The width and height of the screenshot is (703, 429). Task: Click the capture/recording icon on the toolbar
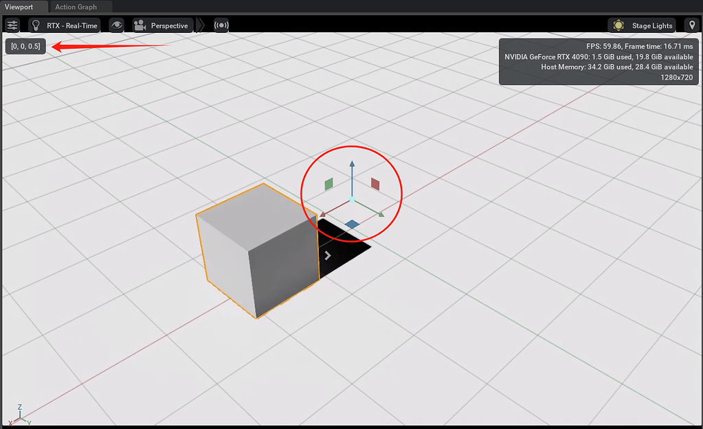(221, 25)
